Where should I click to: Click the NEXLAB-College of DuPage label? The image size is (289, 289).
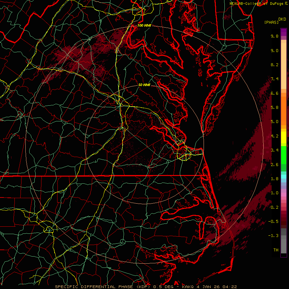(x=257, y=4)
